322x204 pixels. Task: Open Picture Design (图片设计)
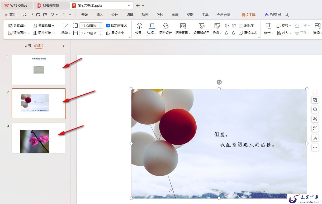pos(165,26)
